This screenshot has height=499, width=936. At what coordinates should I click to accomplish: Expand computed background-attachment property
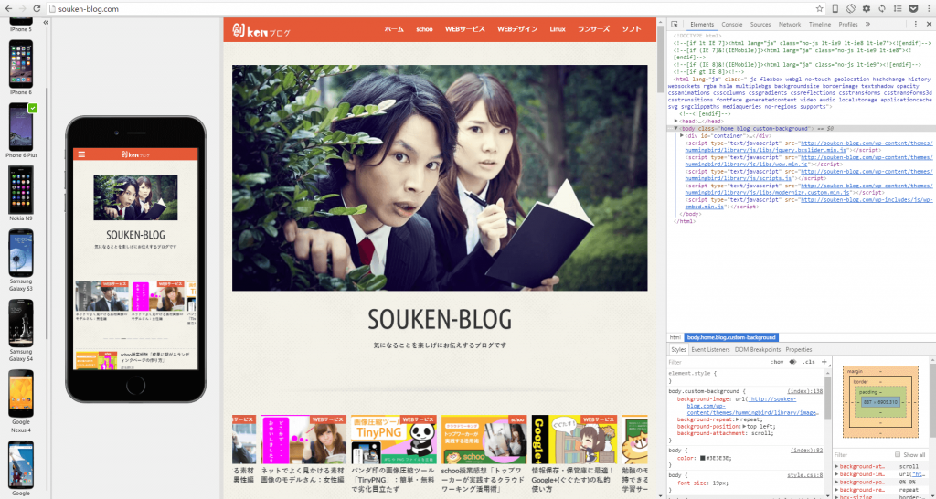(837, 466)
